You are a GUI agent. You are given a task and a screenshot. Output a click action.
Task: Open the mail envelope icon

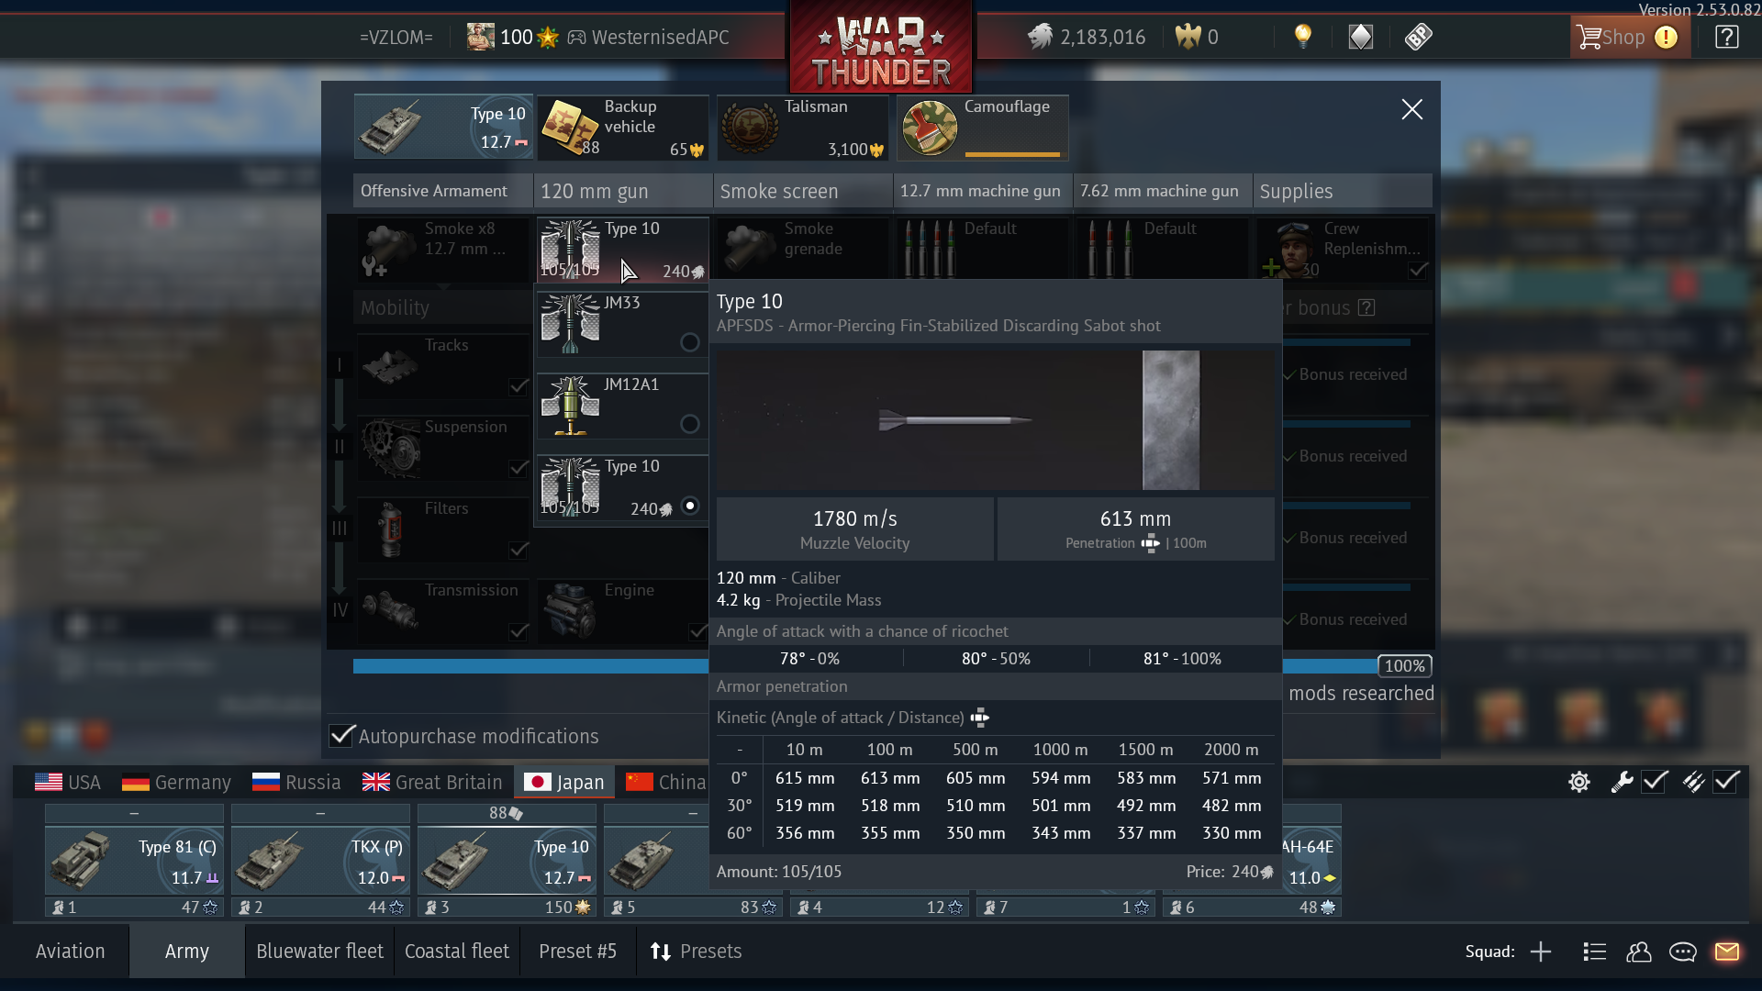click(1726, 952)
